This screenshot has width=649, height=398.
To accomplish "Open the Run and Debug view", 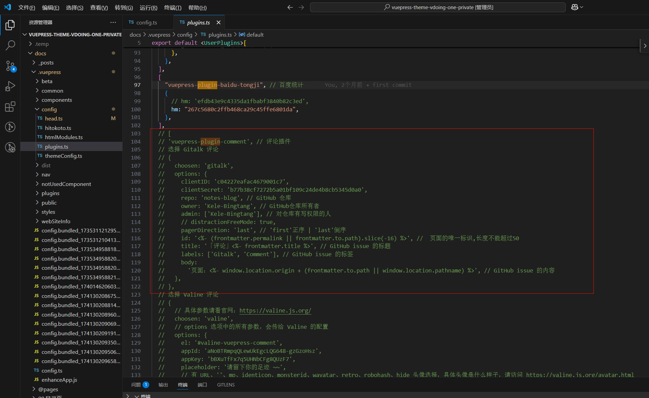I will tap(10, 86).
